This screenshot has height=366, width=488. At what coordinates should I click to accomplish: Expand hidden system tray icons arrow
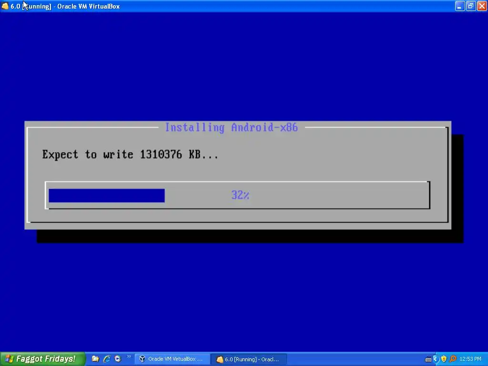click(436, 359)
